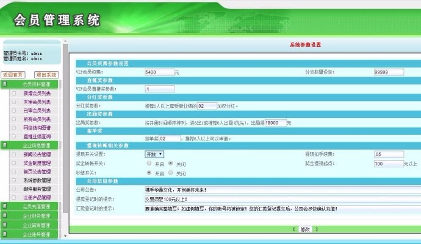Click the sidebar scrollbar up arrow
This screenshot has width=421, height=244.
[x=65, y=41]
